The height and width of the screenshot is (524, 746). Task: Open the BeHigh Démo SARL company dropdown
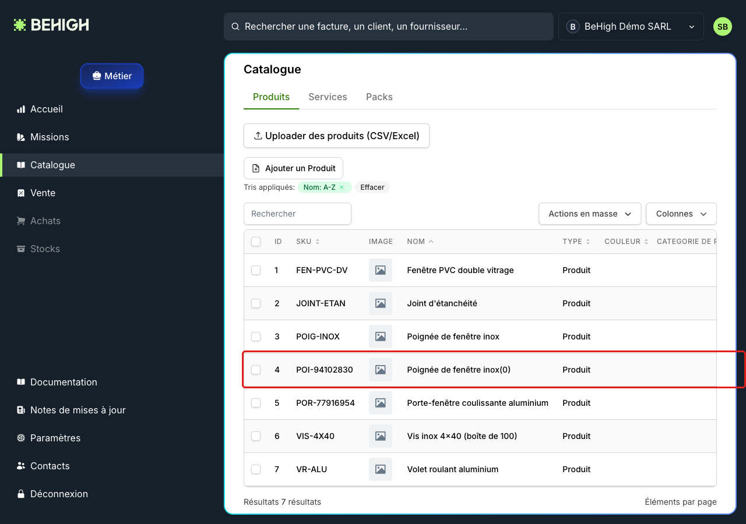point(631,27)
